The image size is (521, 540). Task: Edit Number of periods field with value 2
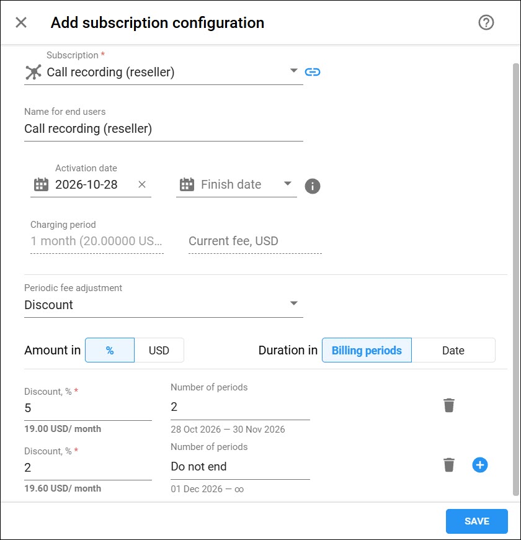click(240, 407)
